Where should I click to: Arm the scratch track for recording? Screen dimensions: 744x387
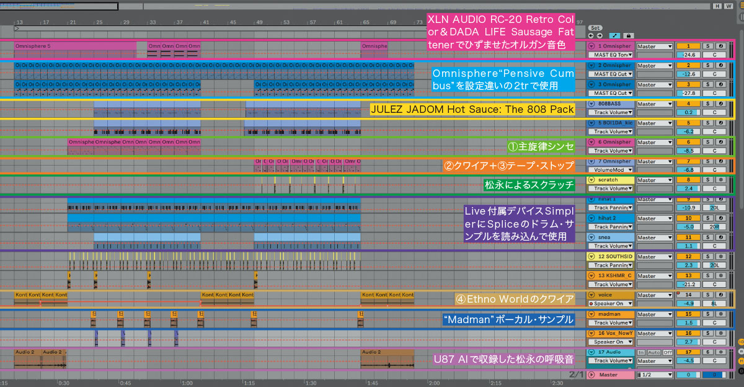click(721, 180)
